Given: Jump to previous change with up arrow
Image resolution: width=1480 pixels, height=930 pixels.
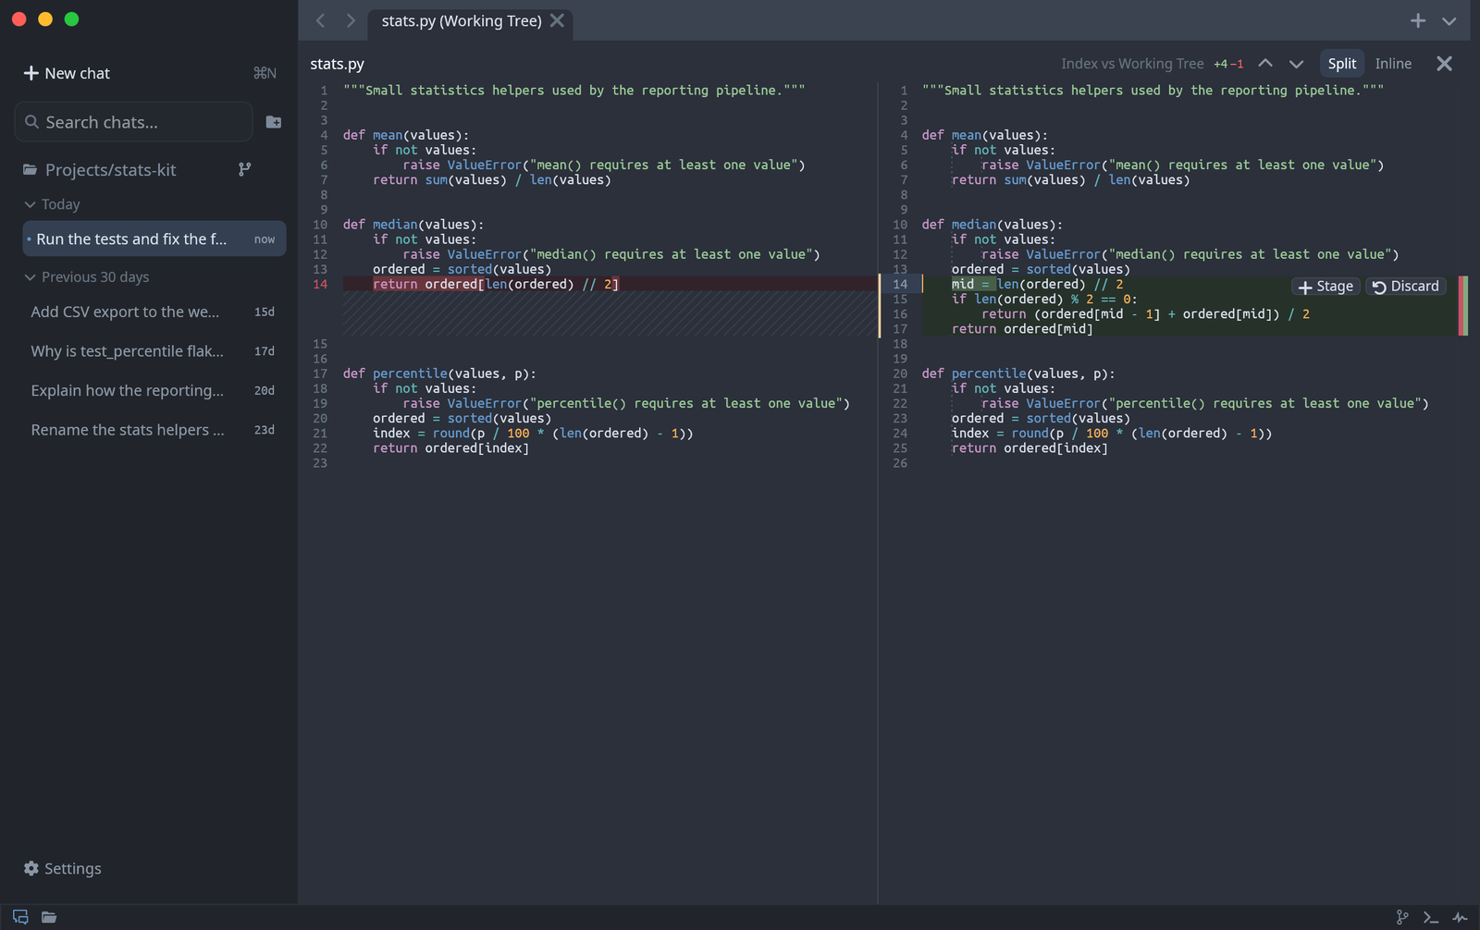Looking at the screenshot, I should 1265,64.
